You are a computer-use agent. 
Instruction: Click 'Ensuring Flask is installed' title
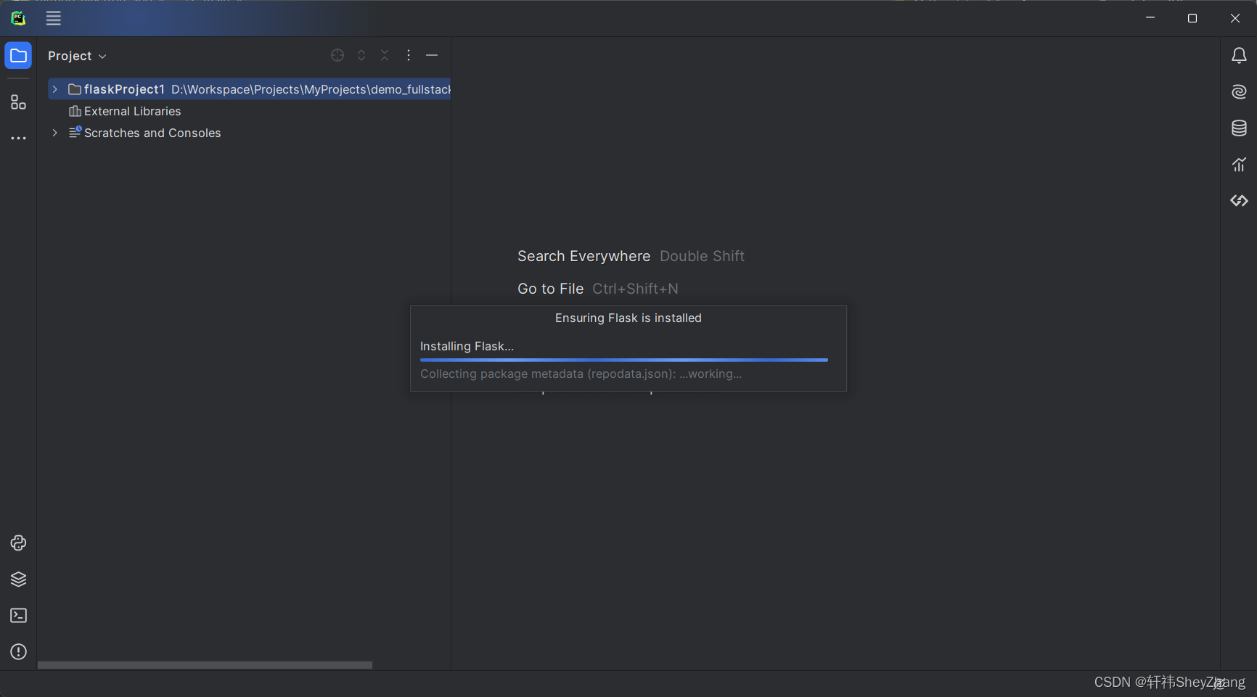click(628, 318)
